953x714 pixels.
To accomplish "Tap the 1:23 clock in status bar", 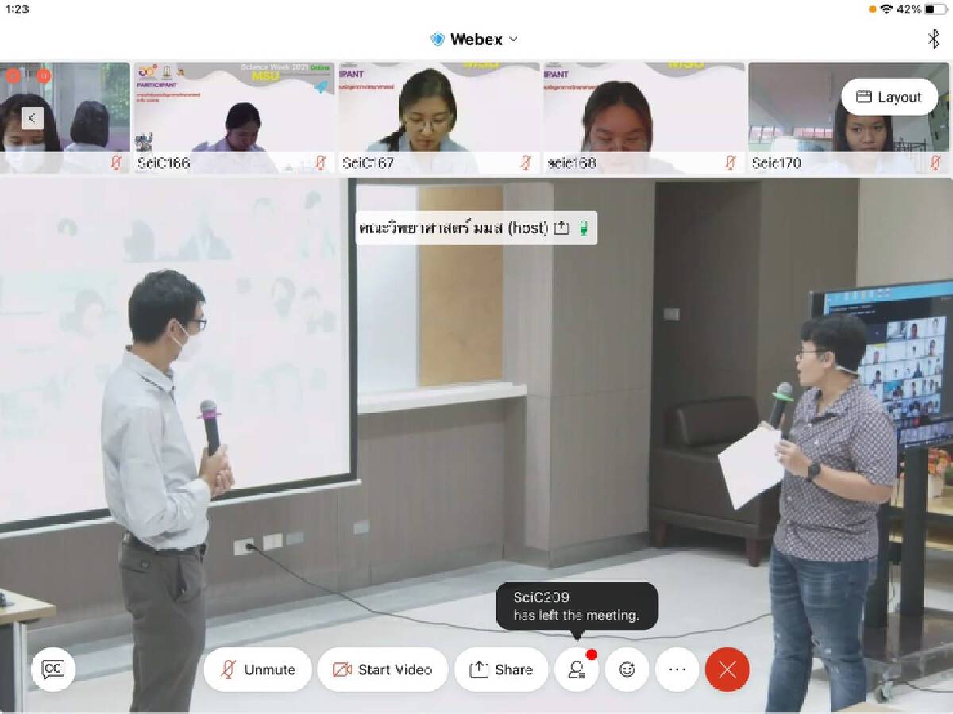I will pyautogui.click(x=17, y=9).
